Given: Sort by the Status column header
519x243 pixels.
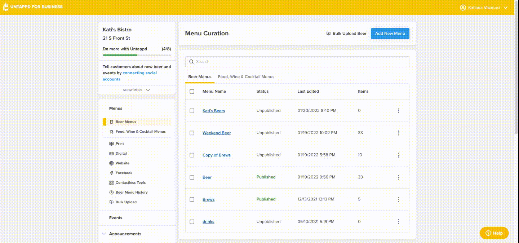Looking at the screenshot, I should click(x=262, y=92).
